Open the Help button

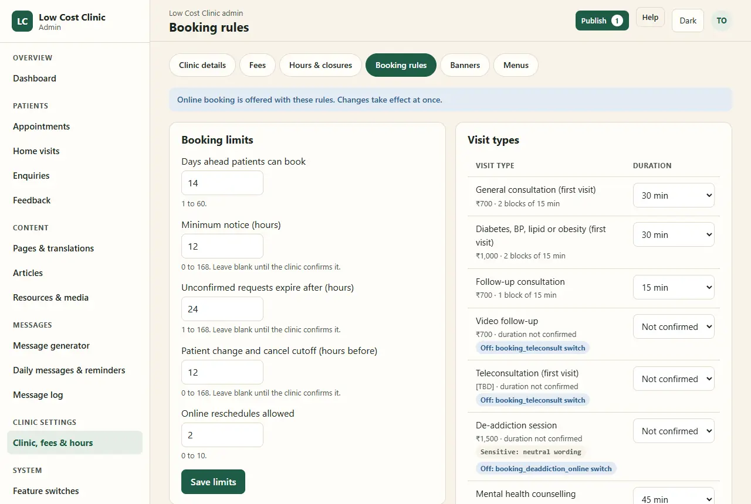pyautogui.click(x=650, y=17)
